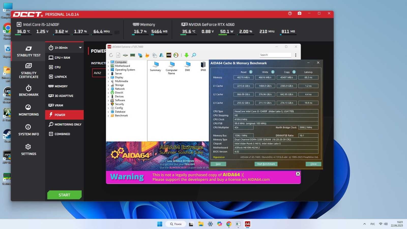The height and width of the screenshot is (229, 407).
Task: Expand the Network tree node arrow
Action: [108, 89]
